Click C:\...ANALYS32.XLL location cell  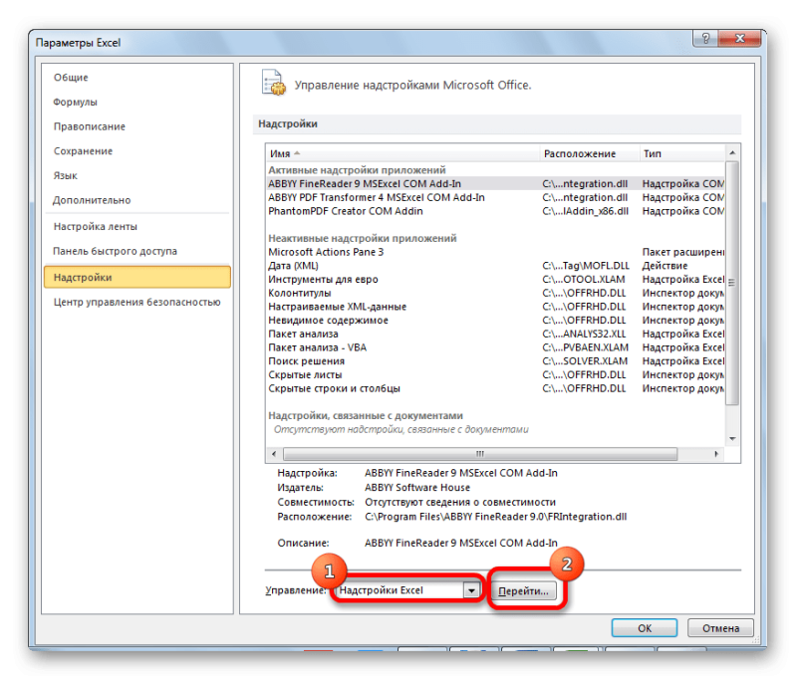pos(584,335)
